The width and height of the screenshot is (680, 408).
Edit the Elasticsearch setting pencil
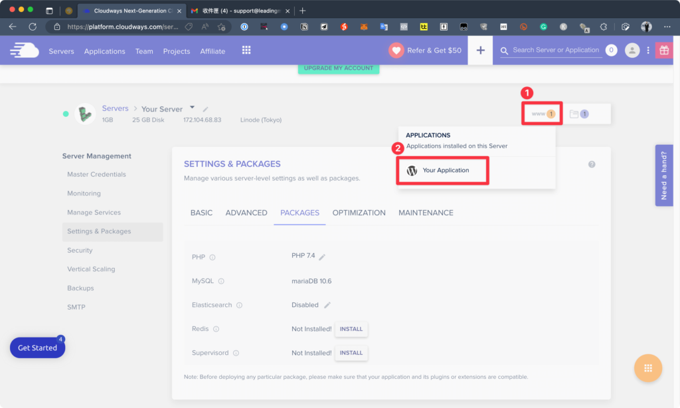coord(327,305)
